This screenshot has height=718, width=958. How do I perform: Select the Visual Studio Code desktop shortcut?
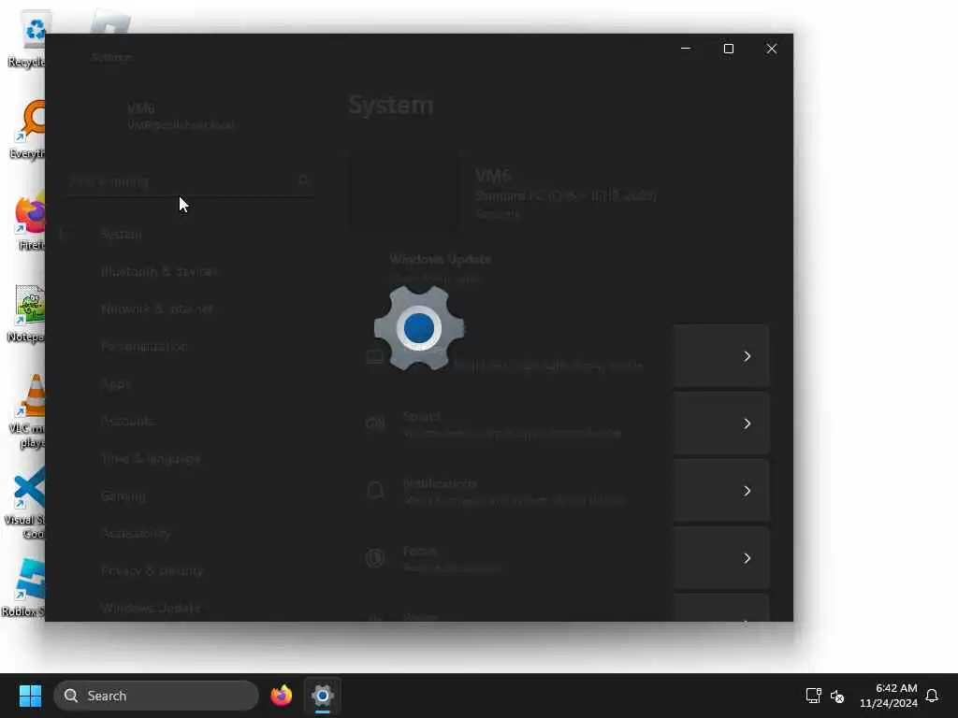point(25,503)
